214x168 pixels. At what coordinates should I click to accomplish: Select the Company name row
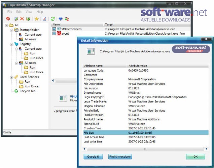pyautogui.click(x=146, y=79)
